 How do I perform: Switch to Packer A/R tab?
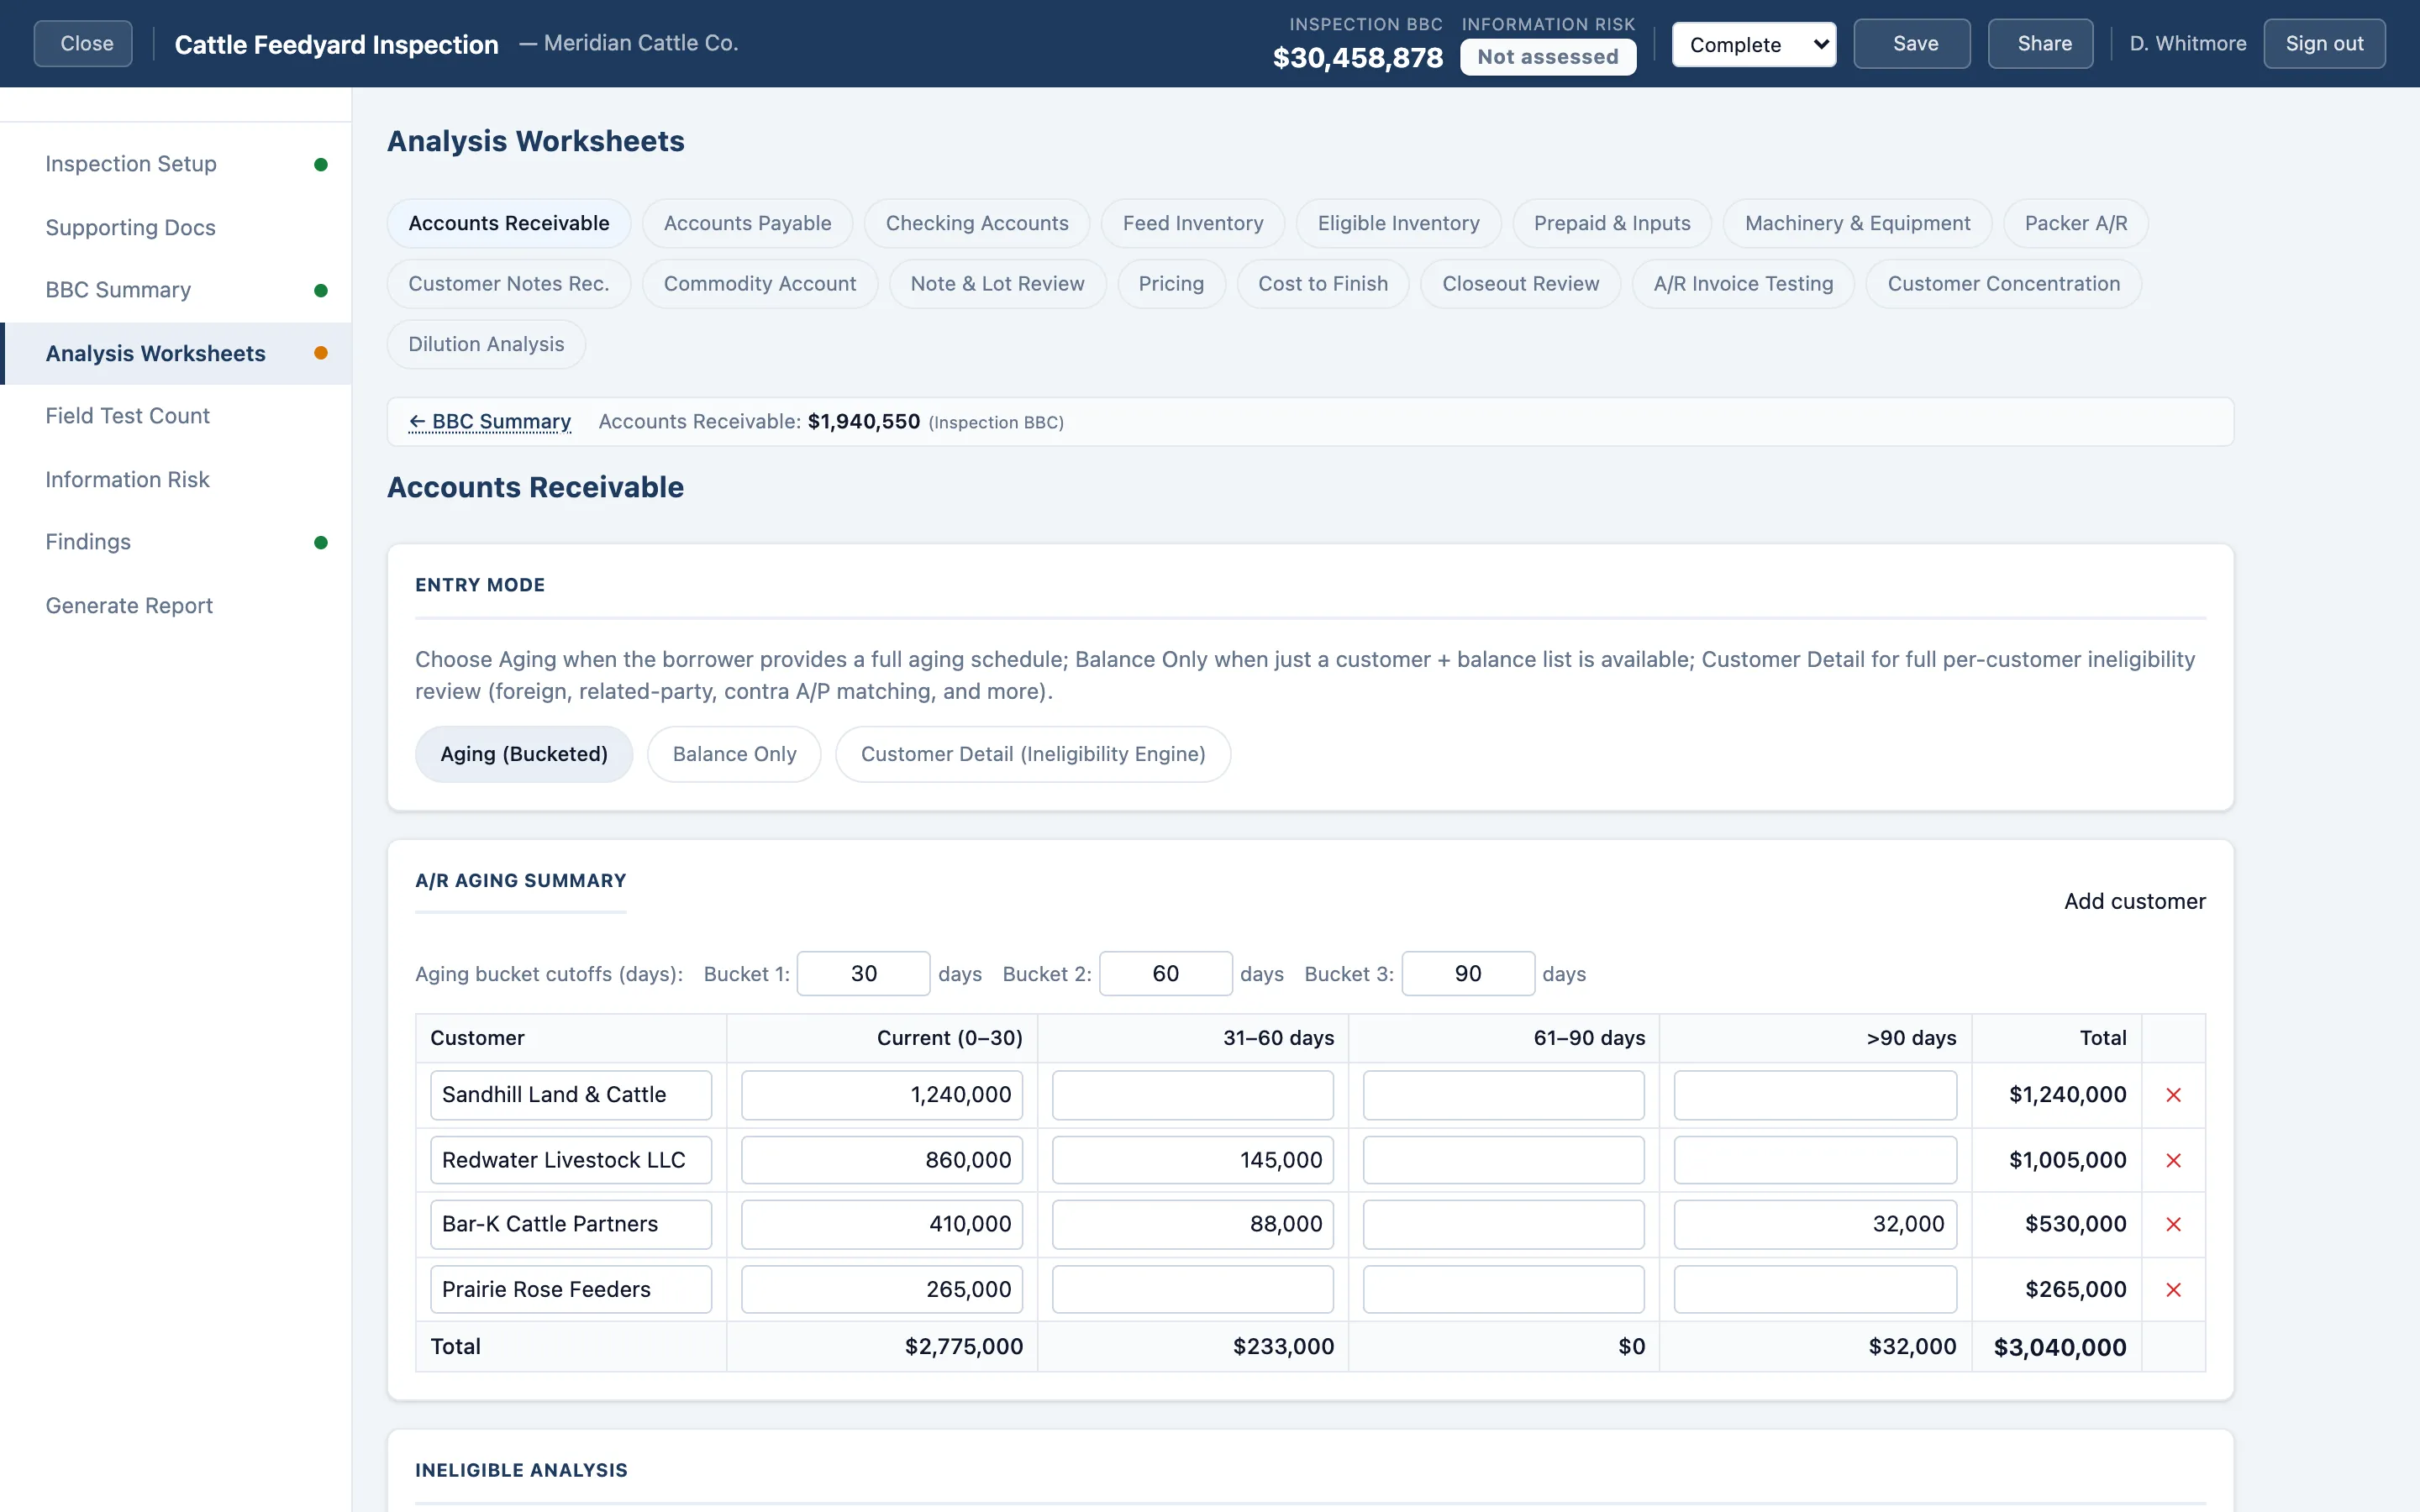pos(2076,223)
